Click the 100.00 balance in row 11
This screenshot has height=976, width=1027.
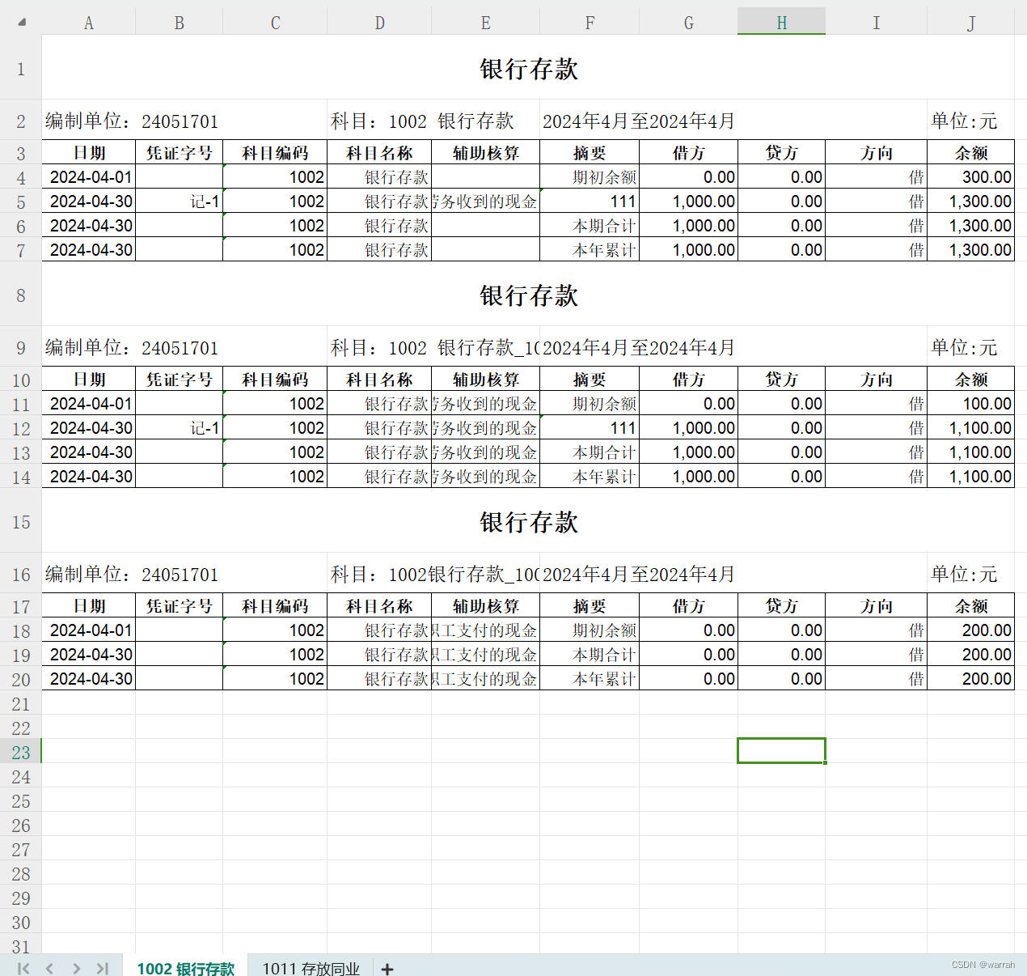pos(970,404)
